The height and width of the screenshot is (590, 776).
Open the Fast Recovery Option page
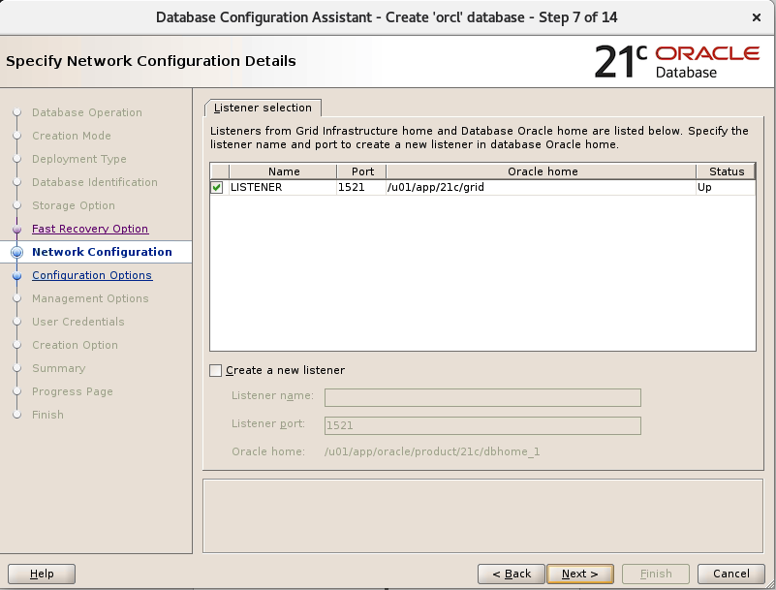click(x=90, y=229)
